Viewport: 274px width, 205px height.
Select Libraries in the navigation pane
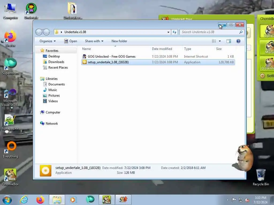(x=52, y=79)
